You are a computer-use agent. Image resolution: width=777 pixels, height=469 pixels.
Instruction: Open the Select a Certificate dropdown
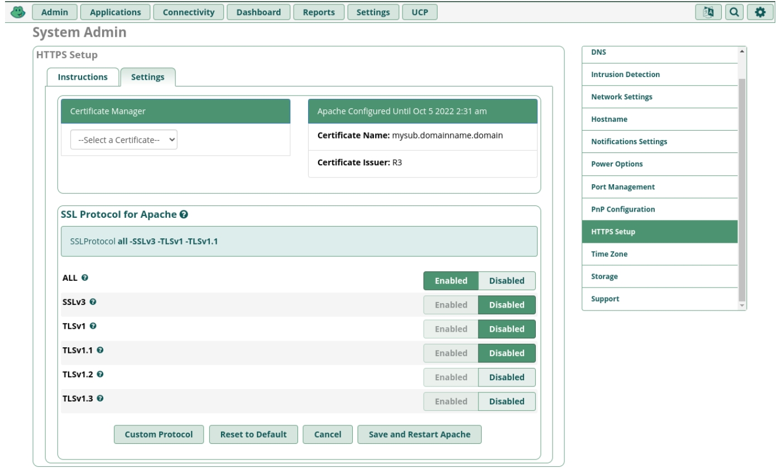(124, 140)
